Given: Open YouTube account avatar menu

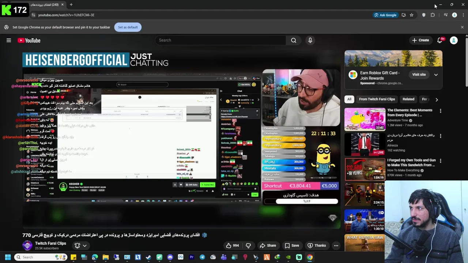Looking at the screenshot, I should click(454, 40).
